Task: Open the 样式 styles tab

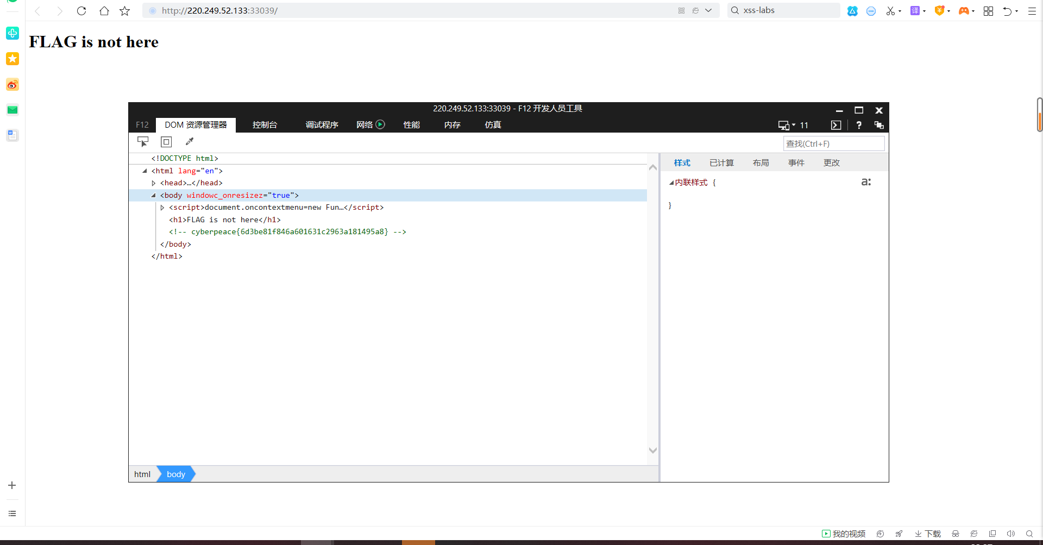Action: (x=682, y=163)
